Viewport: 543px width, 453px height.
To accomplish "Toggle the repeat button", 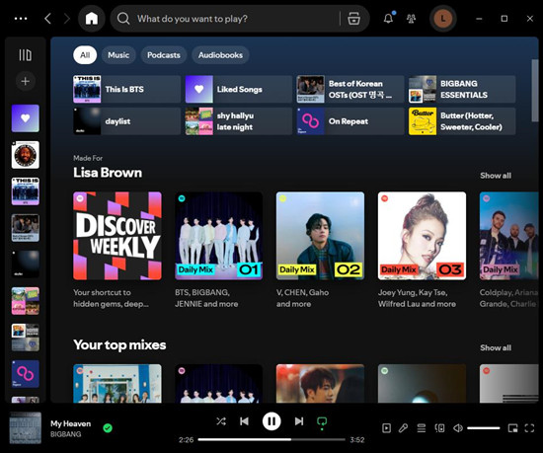I will [322, 422].
